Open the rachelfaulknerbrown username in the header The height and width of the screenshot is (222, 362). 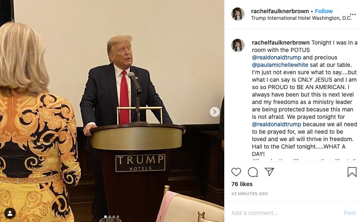pos(280,11)
